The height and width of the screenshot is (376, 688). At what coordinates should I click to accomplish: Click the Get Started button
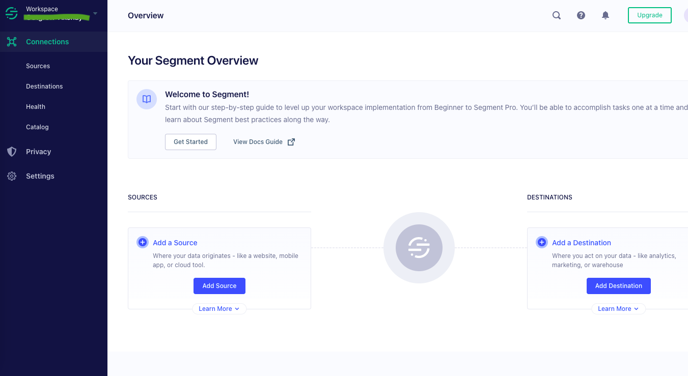(x=190, y=142)
